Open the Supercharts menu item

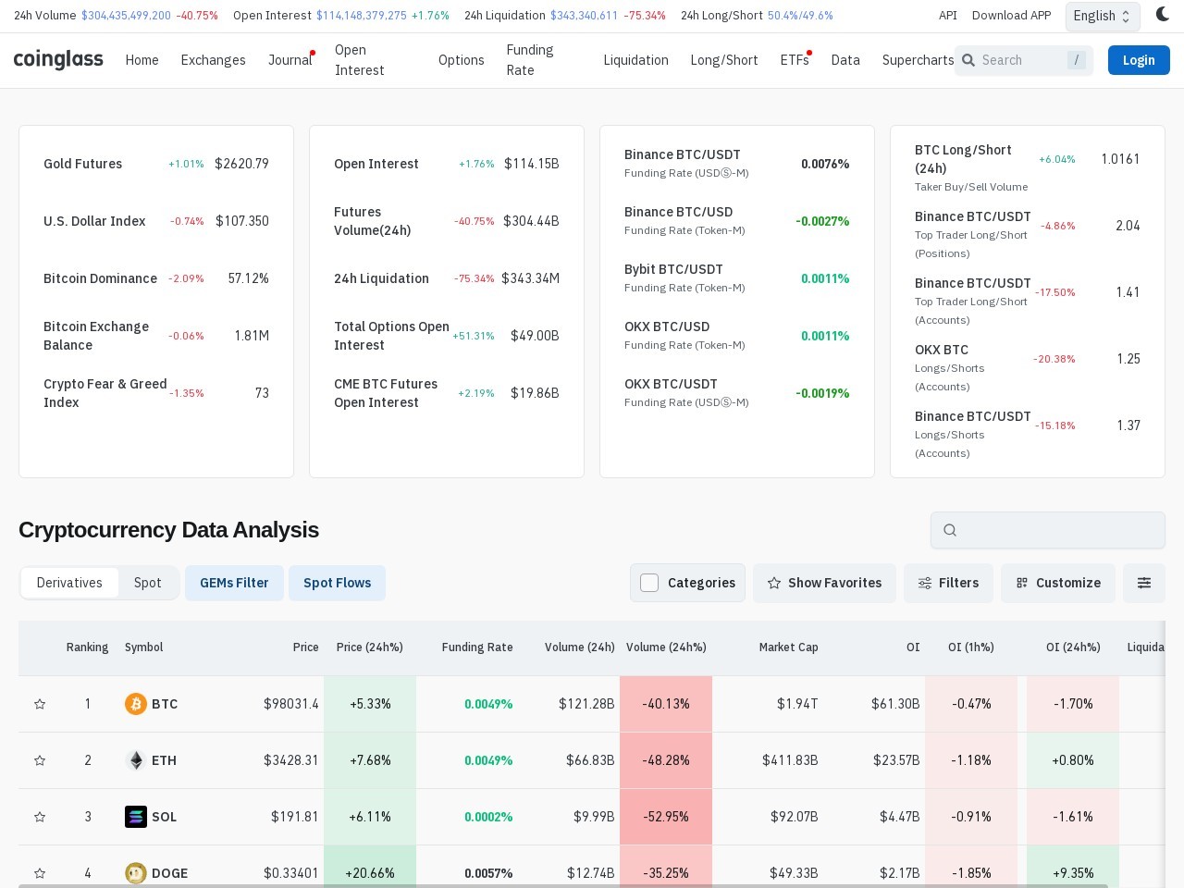(918, 60)
